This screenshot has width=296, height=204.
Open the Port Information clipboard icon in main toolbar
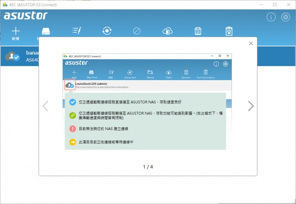pyautogui.click(x=229, y=31)
